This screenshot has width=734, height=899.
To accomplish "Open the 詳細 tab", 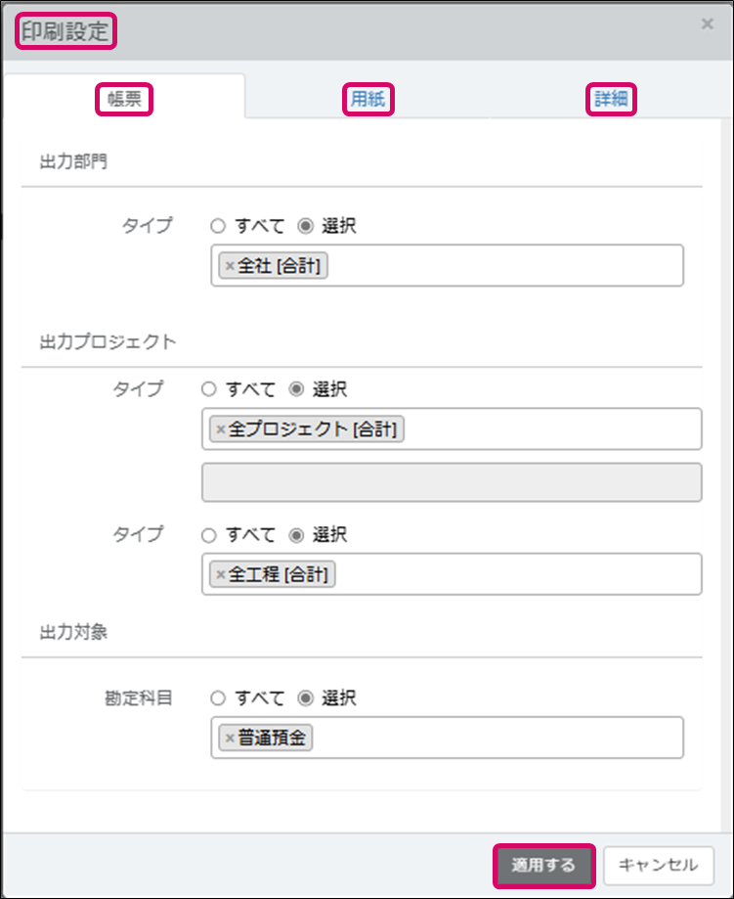I will coord(611,99).
